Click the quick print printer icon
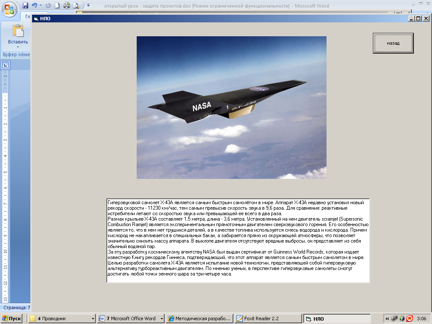 [x=66, y=5]
